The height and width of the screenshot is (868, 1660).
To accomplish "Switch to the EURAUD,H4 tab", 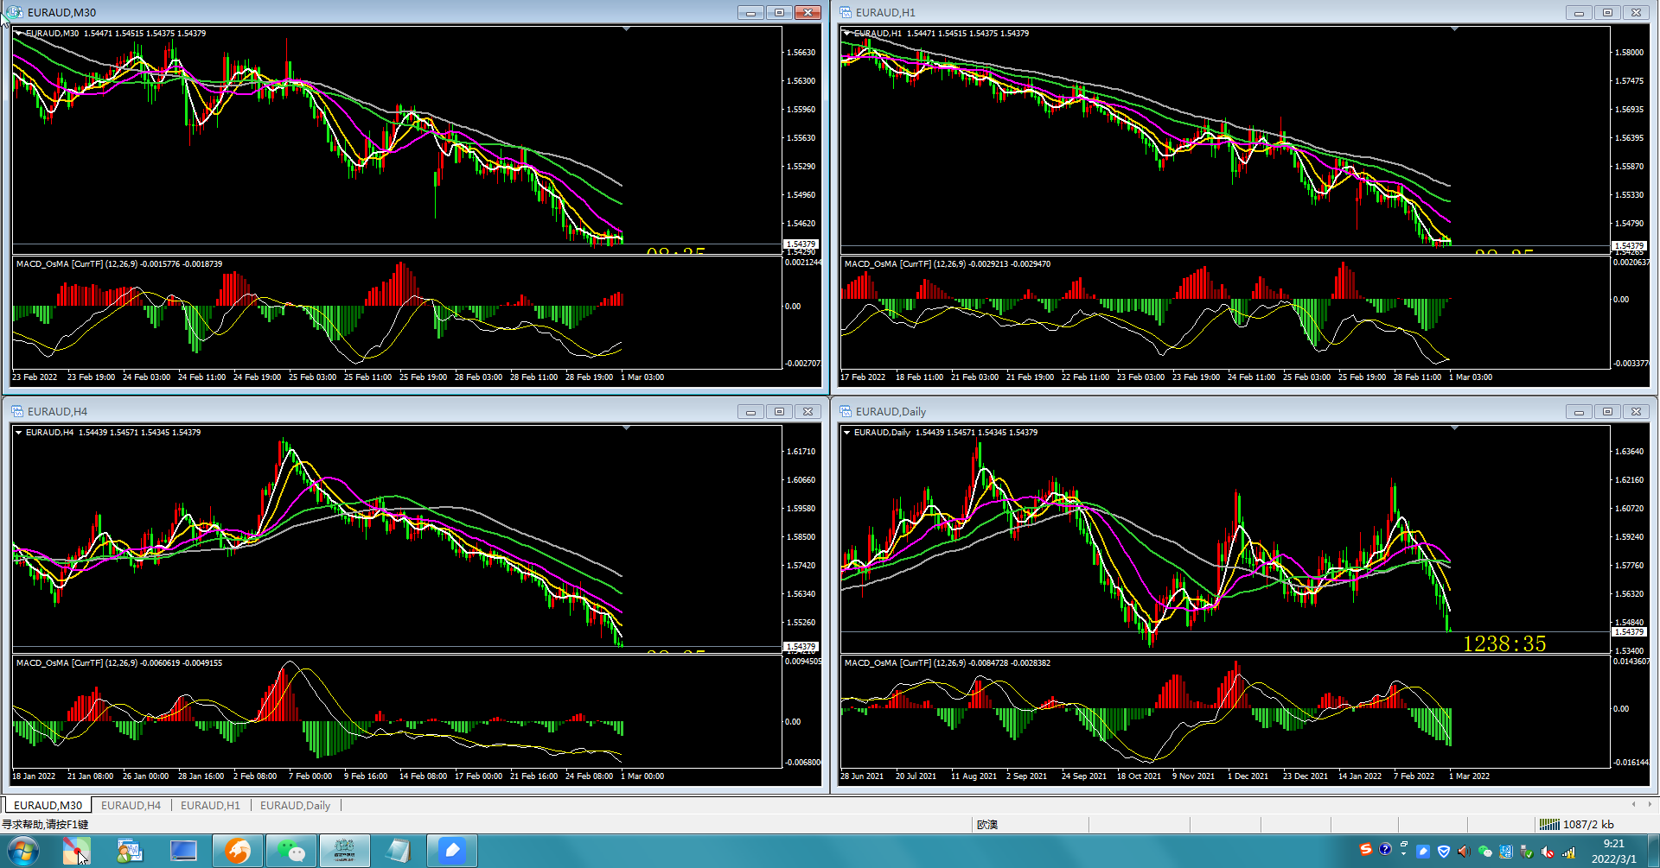I will 131,805.
